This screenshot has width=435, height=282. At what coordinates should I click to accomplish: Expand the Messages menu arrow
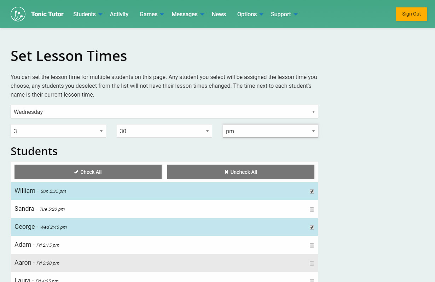pos(202,14)
